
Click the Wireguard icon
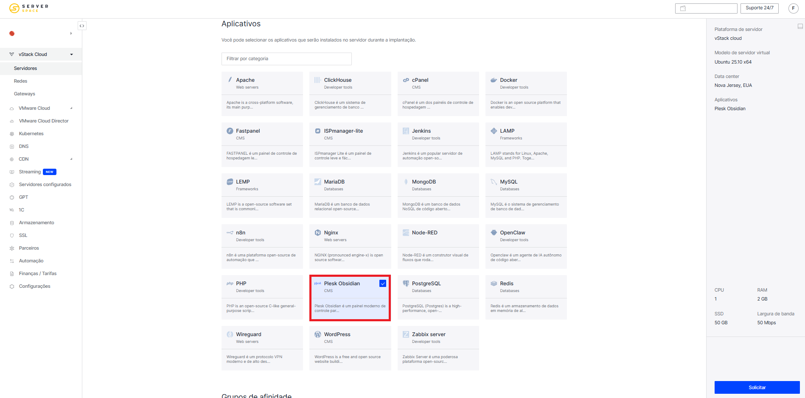pyautogui.click(x=230, y=334)
